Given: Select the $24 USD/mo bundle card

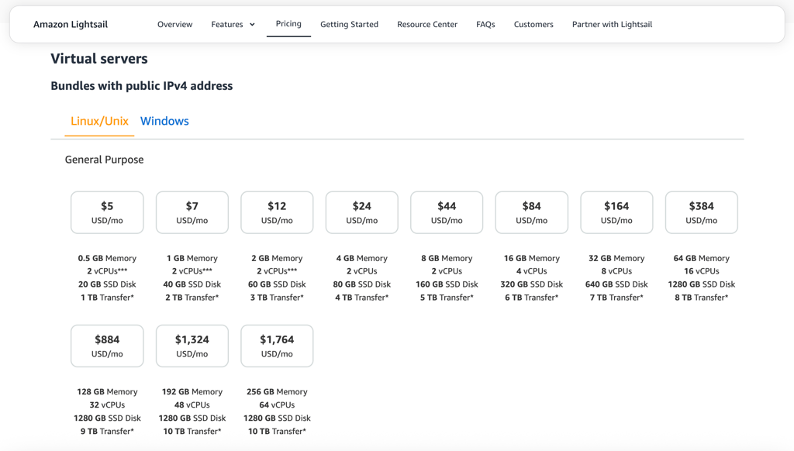Looking at the screenshot, I should click(x=362, y=212).
